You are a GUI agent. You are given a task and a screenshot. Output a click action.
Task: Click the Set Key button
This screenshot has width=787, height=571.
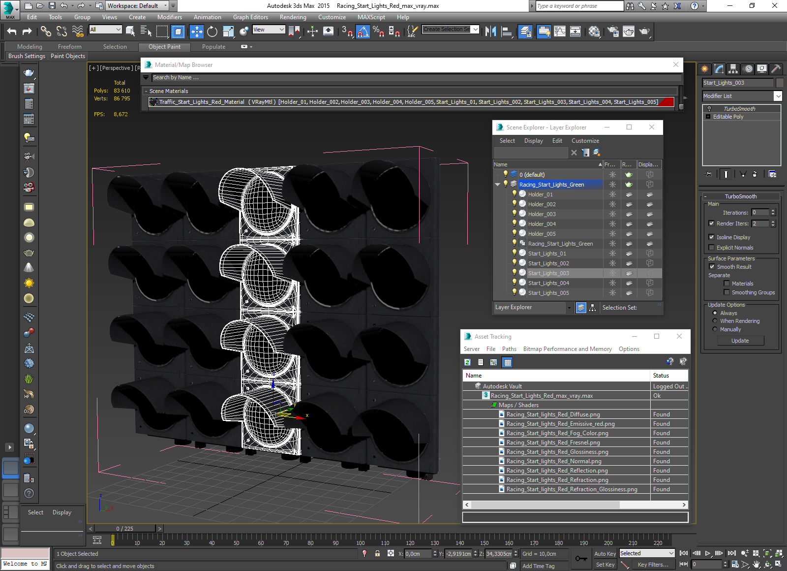click(x=605, y=565)
